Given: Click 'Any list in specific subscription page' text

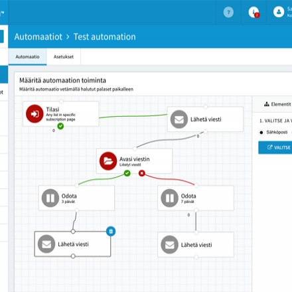Looking at the screenshot, I should tap(61, 117).
